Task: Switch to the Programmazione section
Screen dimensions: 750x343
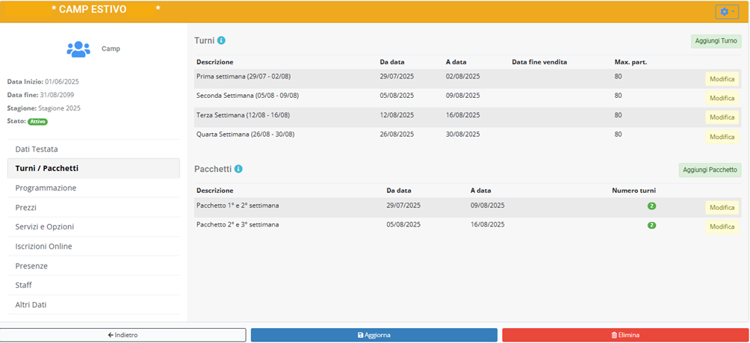Action: coord(46,188)
